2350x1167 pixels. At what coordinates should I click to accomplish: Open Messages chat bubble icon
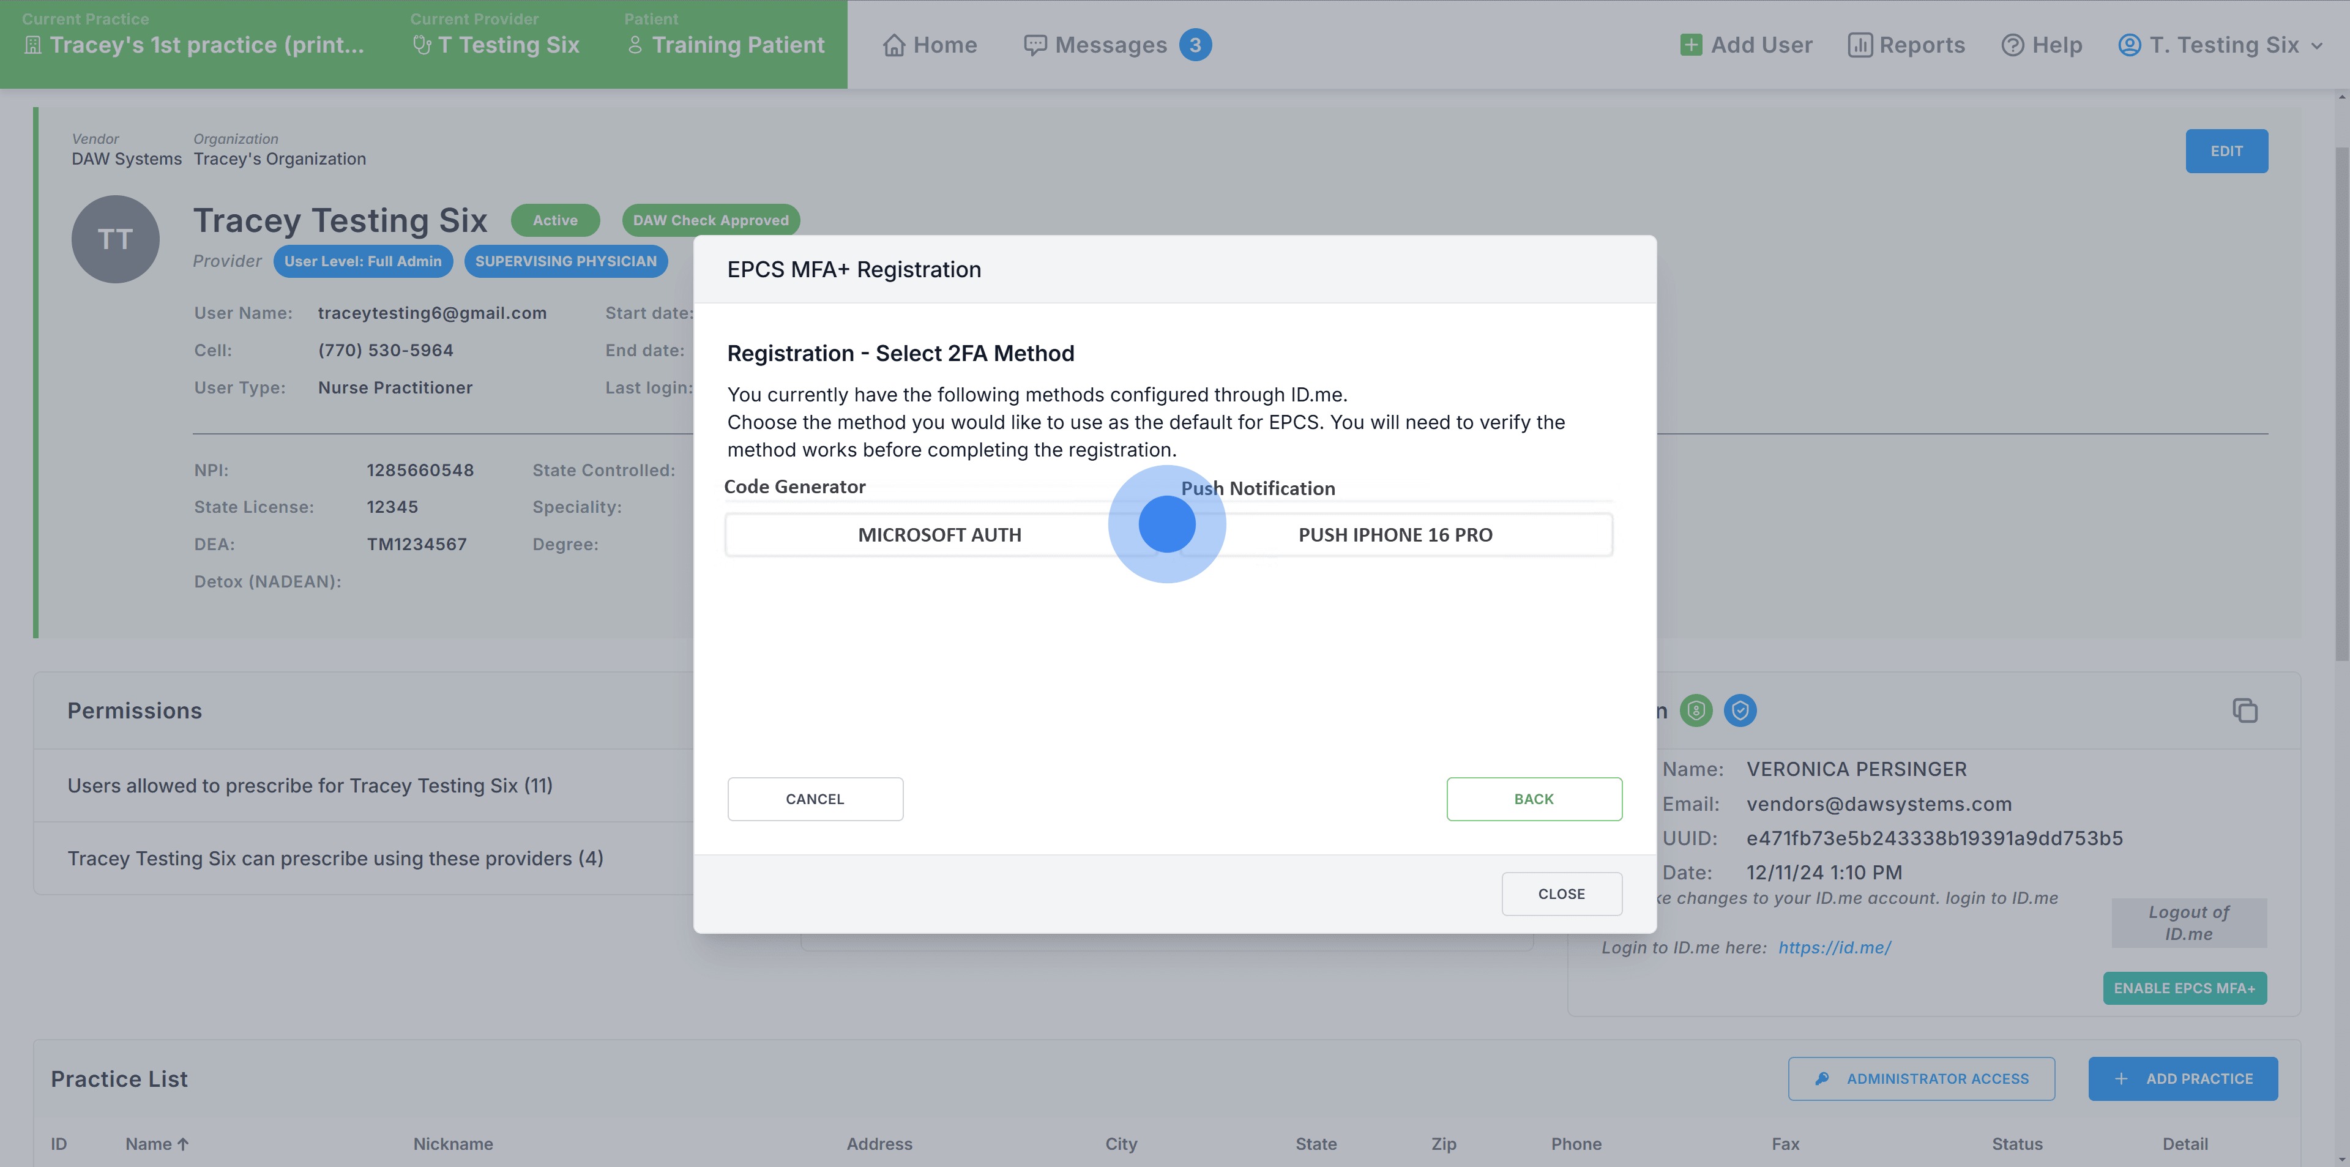(1034, 45)
